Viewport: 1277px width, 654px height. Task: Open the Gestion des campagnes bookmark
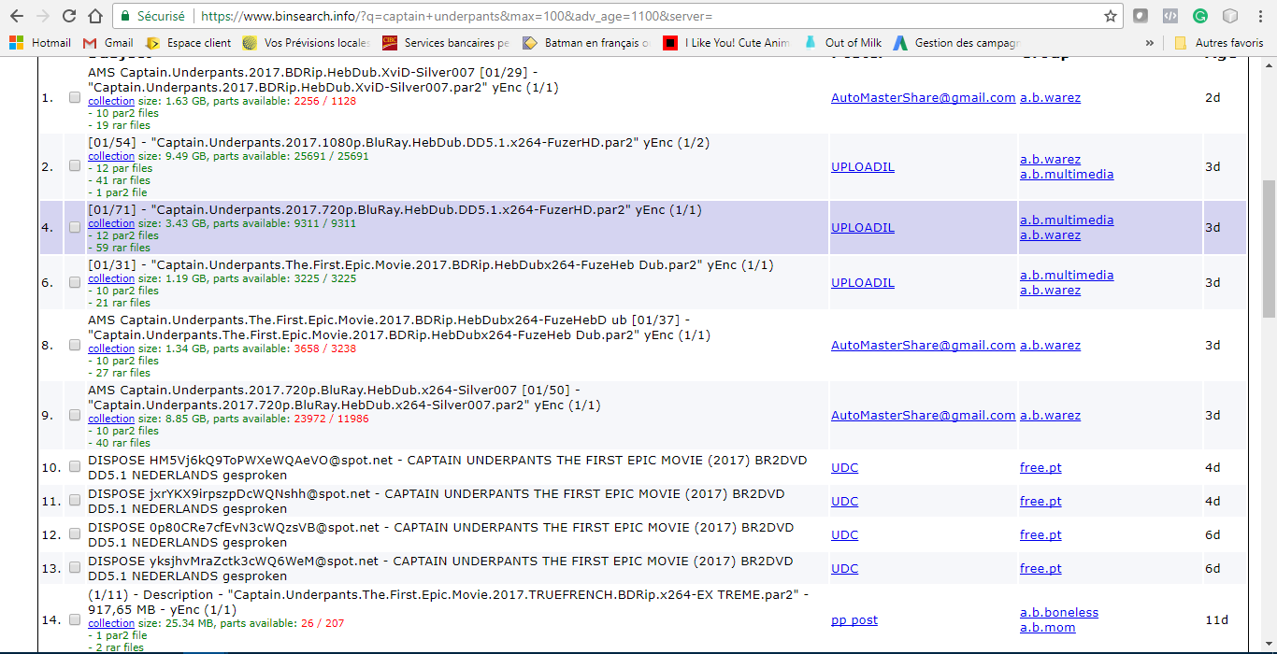pyautogui.click(x=957, y=43)
